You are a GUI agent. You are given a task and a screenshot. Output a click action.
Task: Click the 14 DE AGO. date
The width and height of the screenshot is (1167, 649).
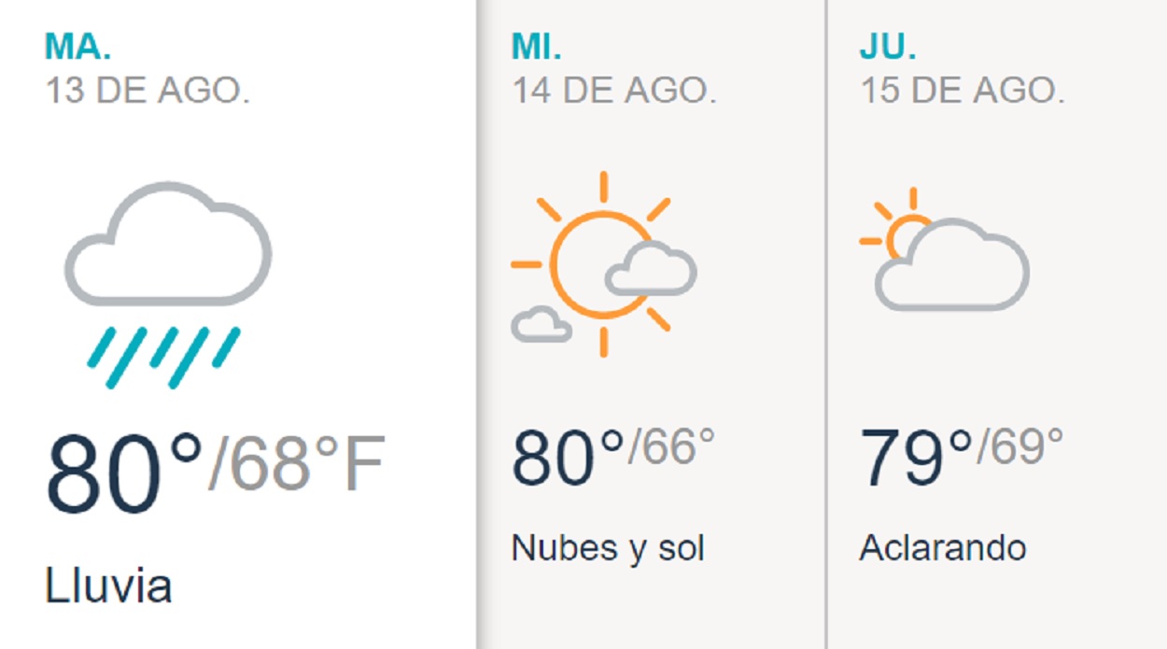click(x=613, y=91)
